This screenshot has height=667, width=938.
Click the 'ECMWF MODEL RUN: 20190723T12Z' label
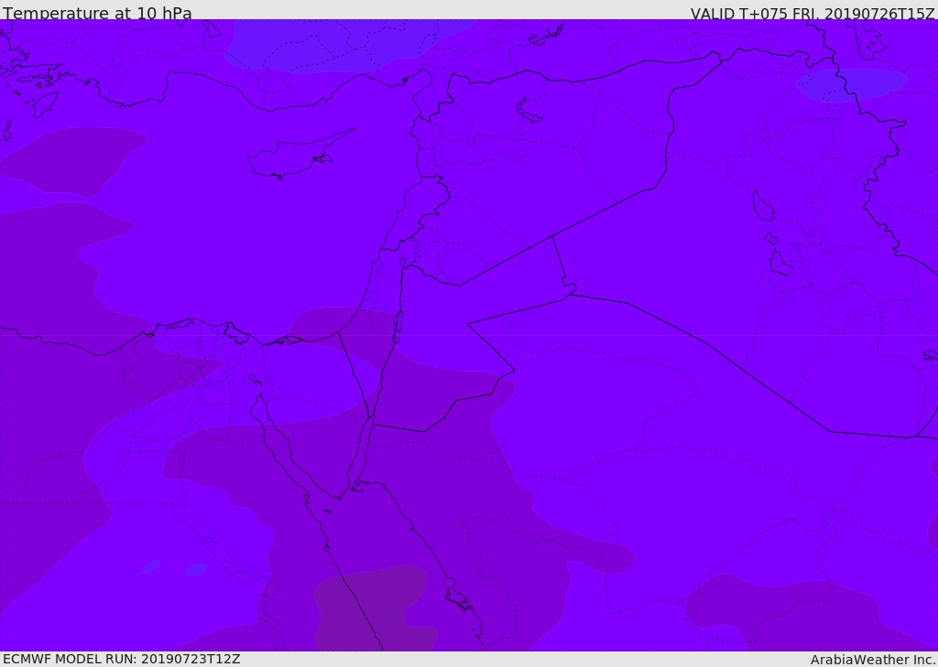(122, 659)
